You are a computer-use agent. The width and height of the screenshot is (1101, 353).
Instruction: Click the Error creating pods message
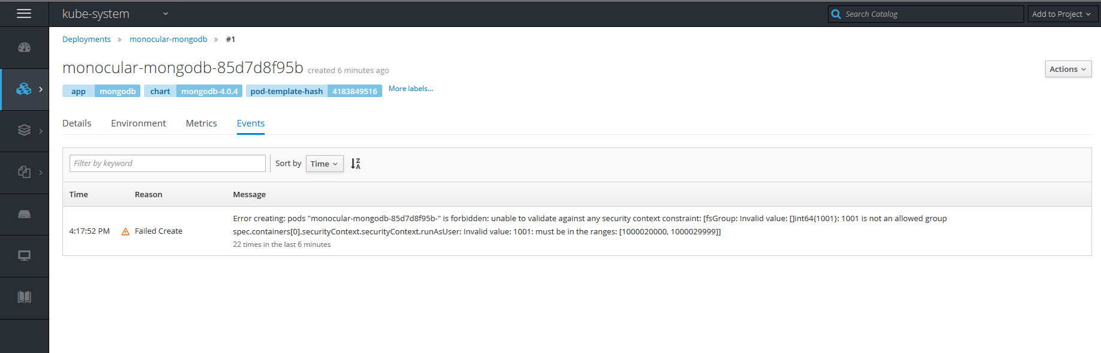tap(590, 225)
